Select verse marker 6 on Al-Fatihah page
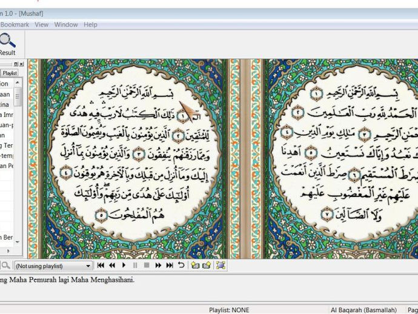The image size is (418, 314). coord(354,175)
